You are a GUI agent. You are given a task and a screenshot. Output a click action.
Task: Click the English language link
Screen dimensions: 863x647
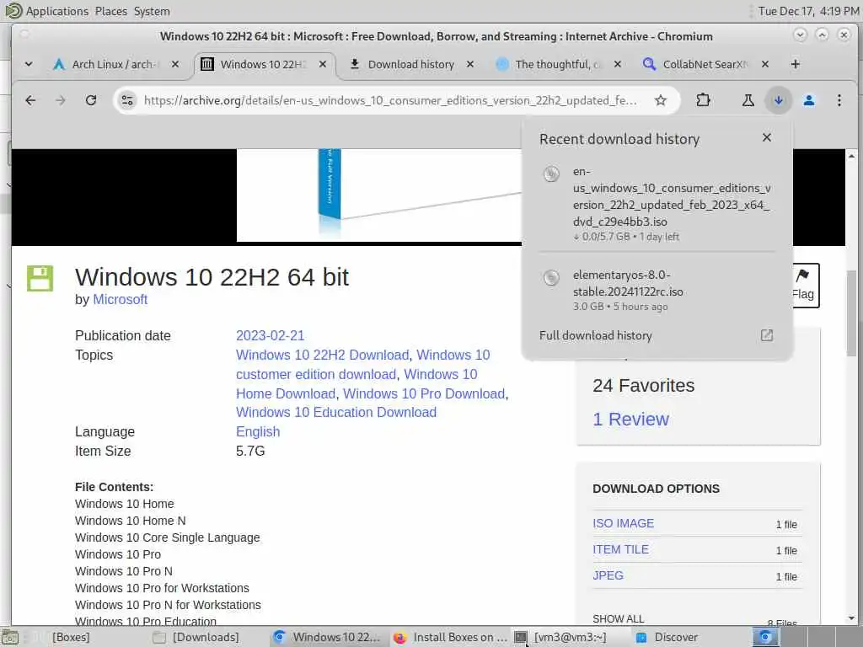coord(258,432)
